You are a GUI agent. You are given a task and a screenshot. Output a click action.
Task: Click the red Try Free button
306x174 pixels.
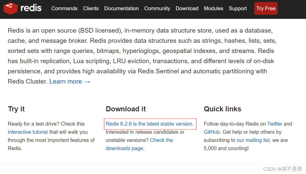(266, 8)
